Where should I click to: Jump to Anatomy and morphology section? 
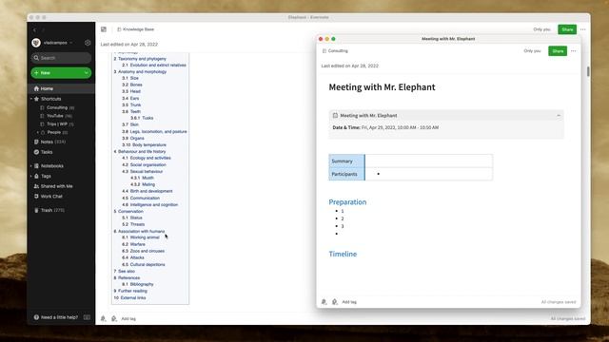point(142,72)
